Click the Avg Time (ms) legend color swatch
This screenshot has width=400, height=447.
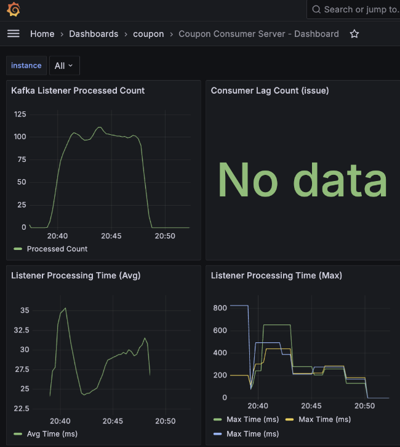pyautogui.click(x=17, y=434)
